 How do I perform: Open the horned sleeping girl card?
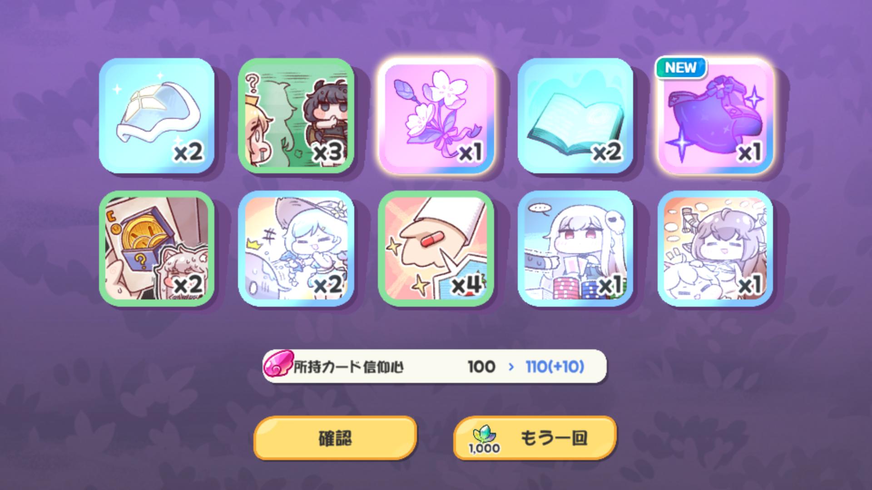pyautogui.click(x=715, y=249)
